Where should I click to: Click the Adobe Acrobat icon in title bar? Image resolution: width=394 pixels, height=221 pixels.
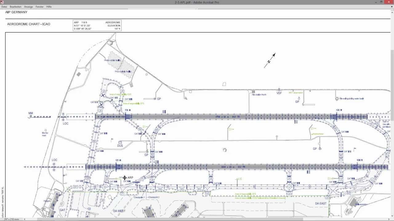tap(2, 2)
